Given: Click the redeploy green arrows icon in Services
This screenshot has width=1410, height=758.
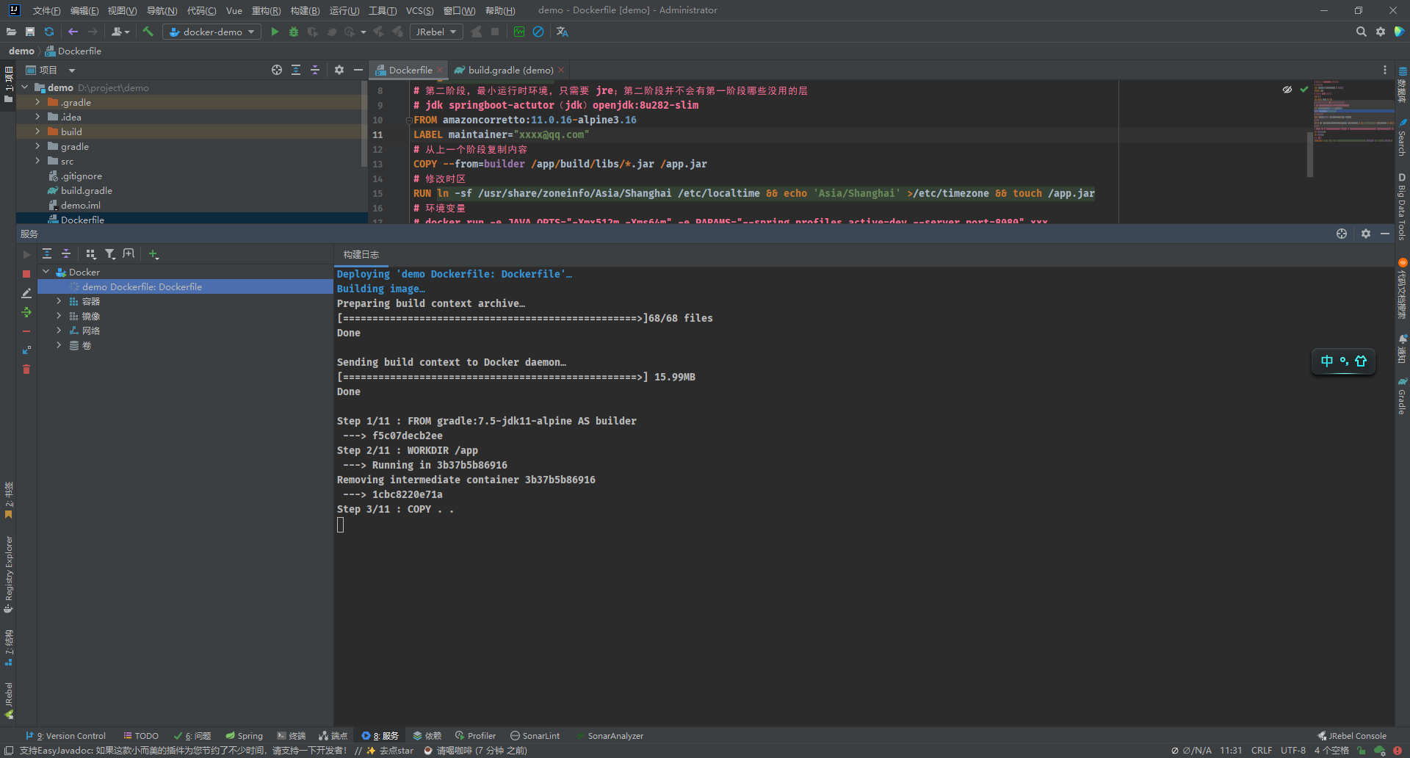Looking at the screenshot, I should [x=26, y=312].
